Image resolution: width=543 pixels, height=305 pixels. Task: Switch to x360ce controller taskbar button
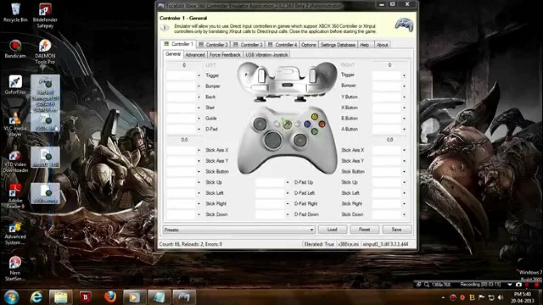(x=184, y=297)
